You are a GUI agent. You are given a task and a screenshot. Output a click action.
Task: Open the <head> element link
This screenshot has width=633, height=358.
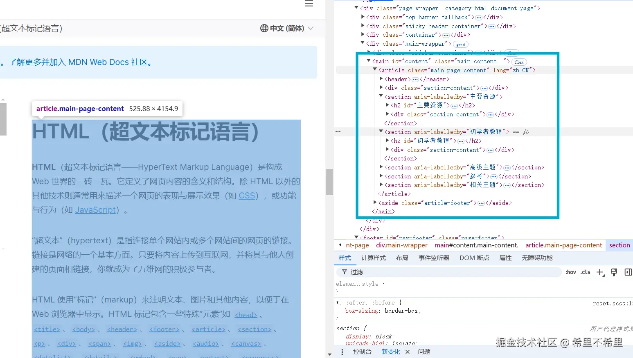pos(246,315)
